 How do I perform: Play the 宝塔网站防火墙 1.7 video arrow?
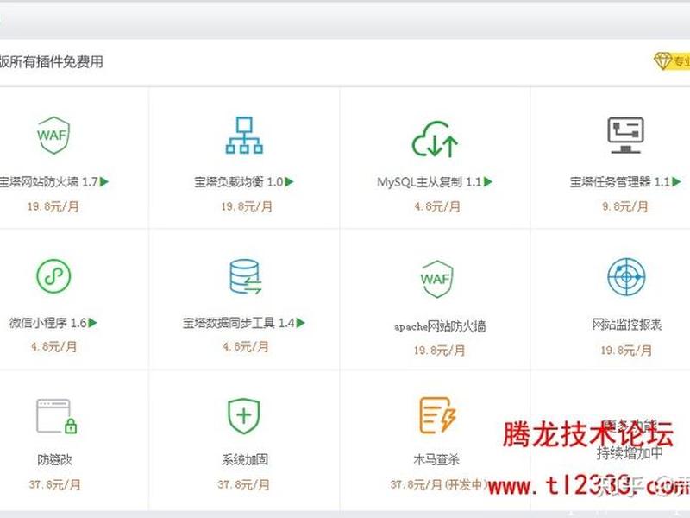coord(103,181)
